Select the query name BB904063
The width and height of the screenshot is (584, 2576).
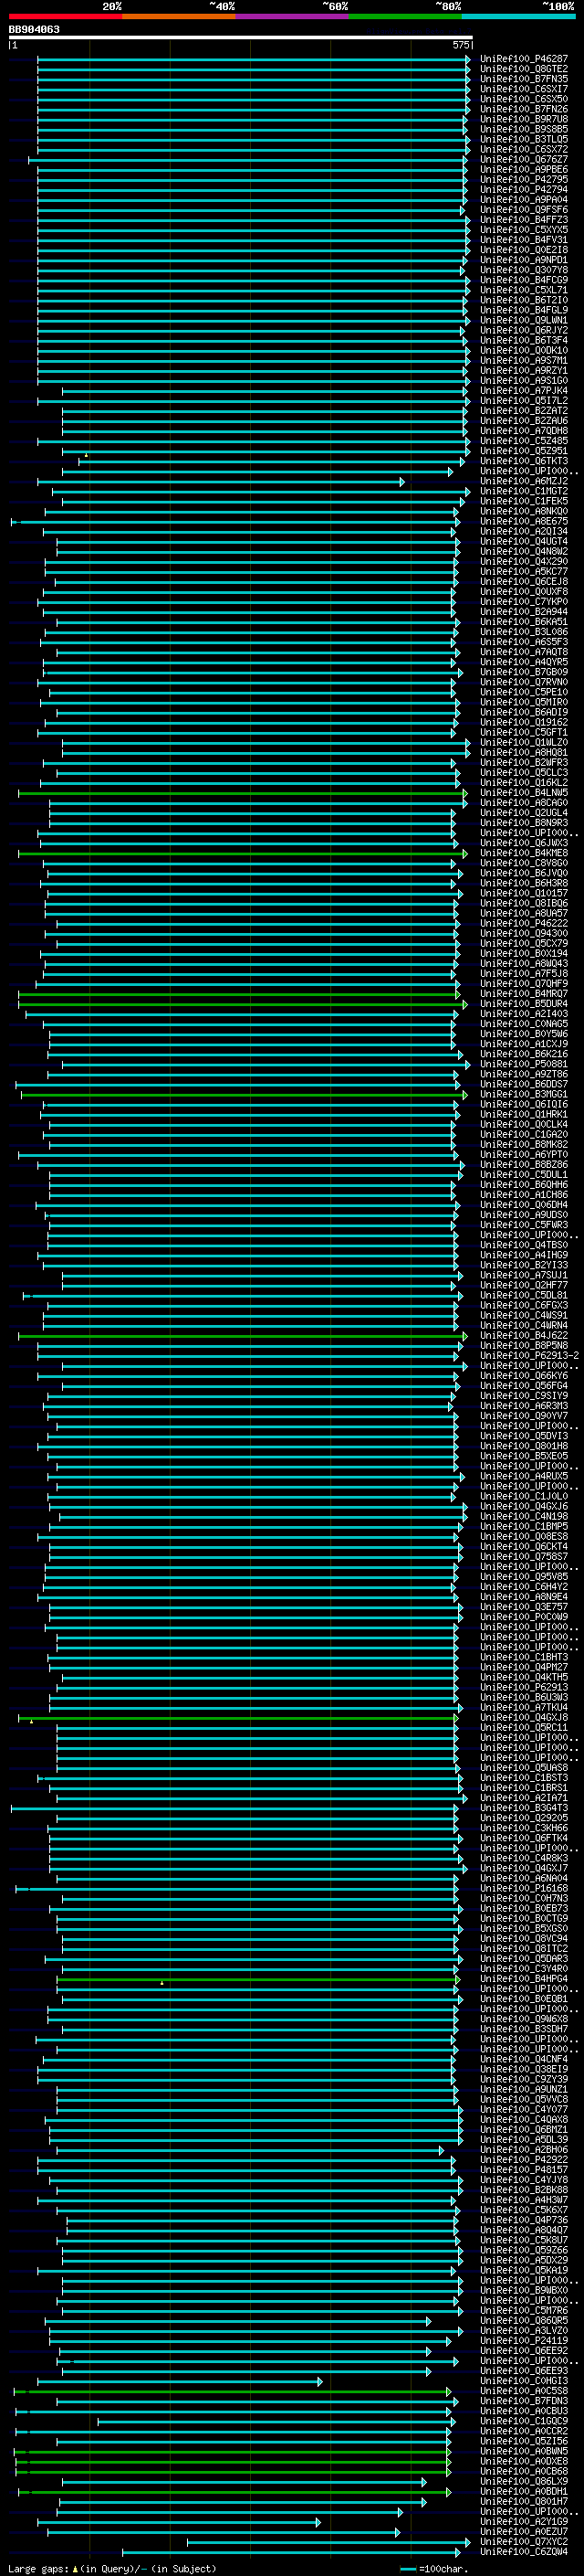click(x=34, y=30)
